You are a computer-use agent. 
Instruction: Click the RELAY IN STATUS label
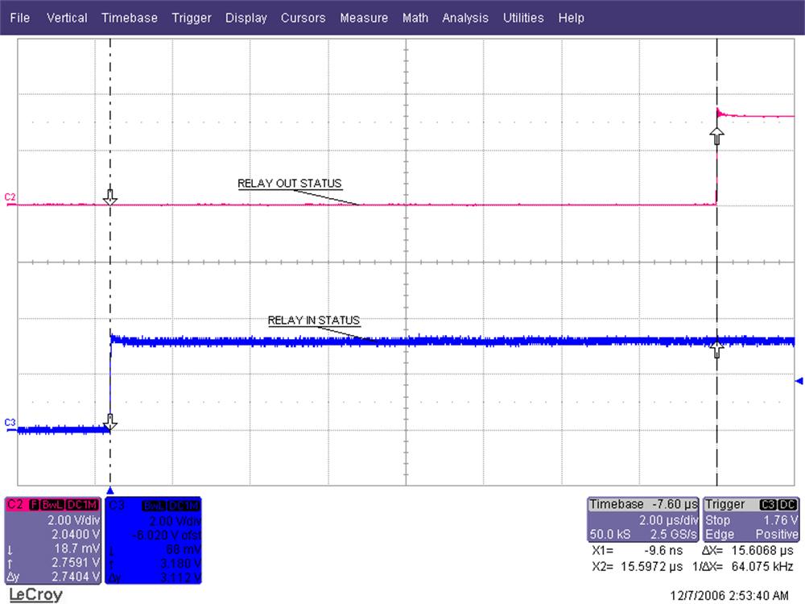click(x=314, y=321)
